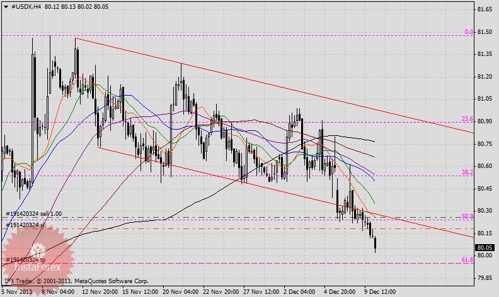Click the Fibonacci 61.8 level label
The image size is (499, 297).
click(x=467, y=259)
